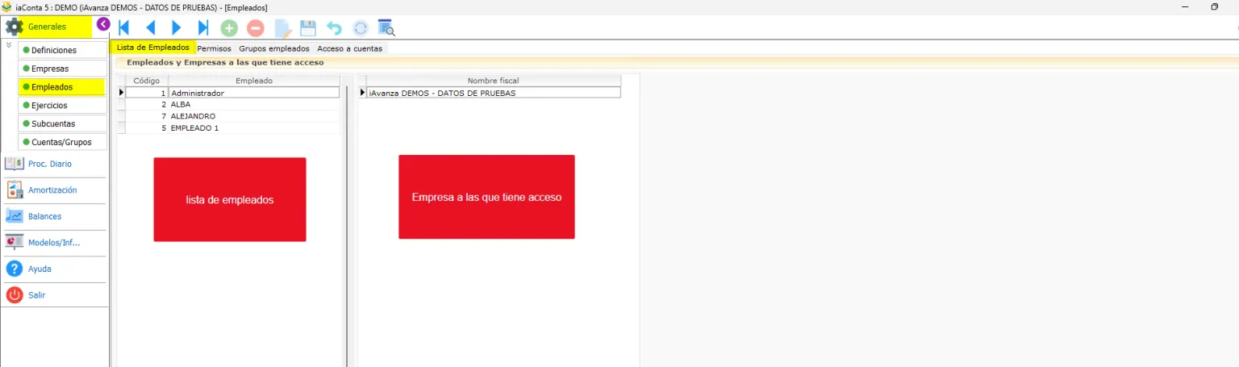Viewport: 1239px width, 367px height.
Task: Collapse sidebar with purple chevron button
Action: click(103, 24)
